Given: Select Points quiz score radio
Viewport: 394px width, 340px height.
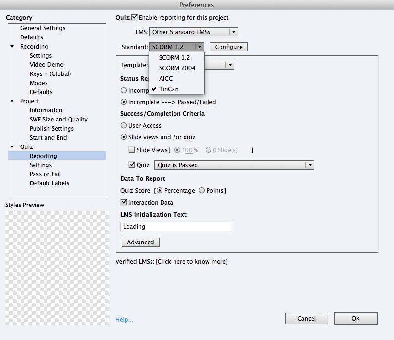Looking at the screenshot, I should point(202,190).
